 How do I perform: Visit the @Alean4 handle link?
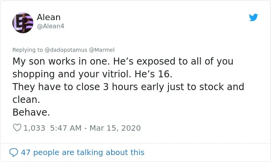[50, 26]
